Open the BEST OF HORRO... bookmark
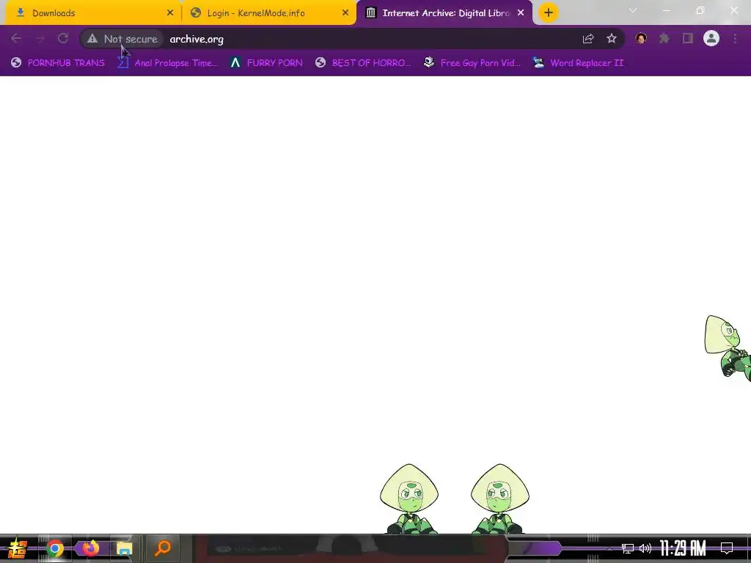Viewport: 751px width, 563px height. tap(363, 63)
